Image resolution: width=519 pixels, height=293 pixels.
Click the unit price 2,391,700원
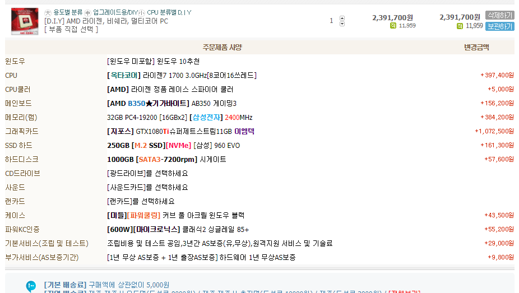tap(392, 17)
